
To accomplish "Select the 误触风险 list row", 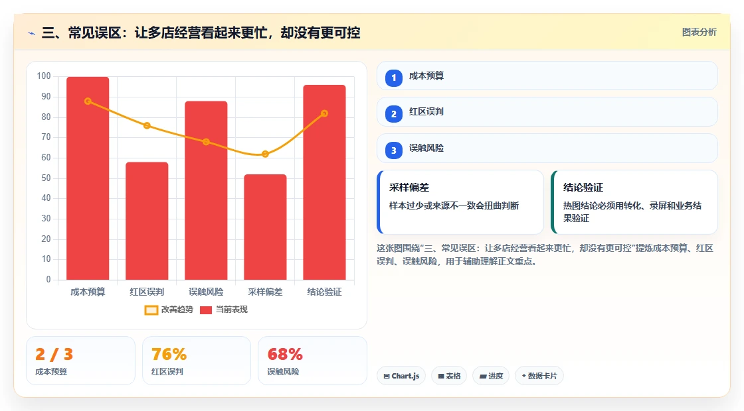I will point(547,148).
